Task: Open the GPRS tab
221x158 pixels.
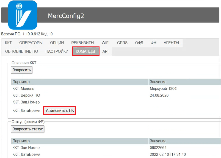Action: (122, 43)
